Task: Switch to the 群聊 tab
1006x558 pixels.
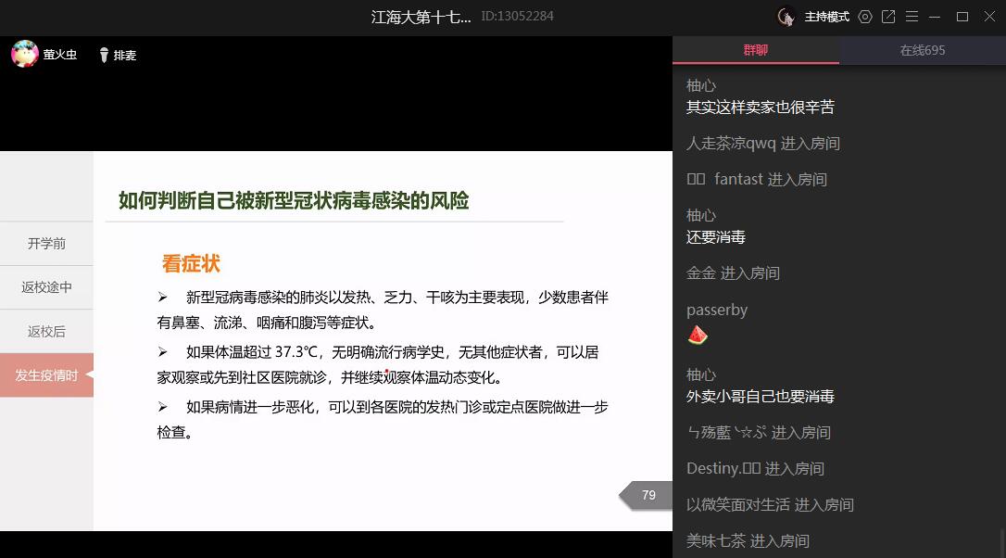Action: [756, 50]
